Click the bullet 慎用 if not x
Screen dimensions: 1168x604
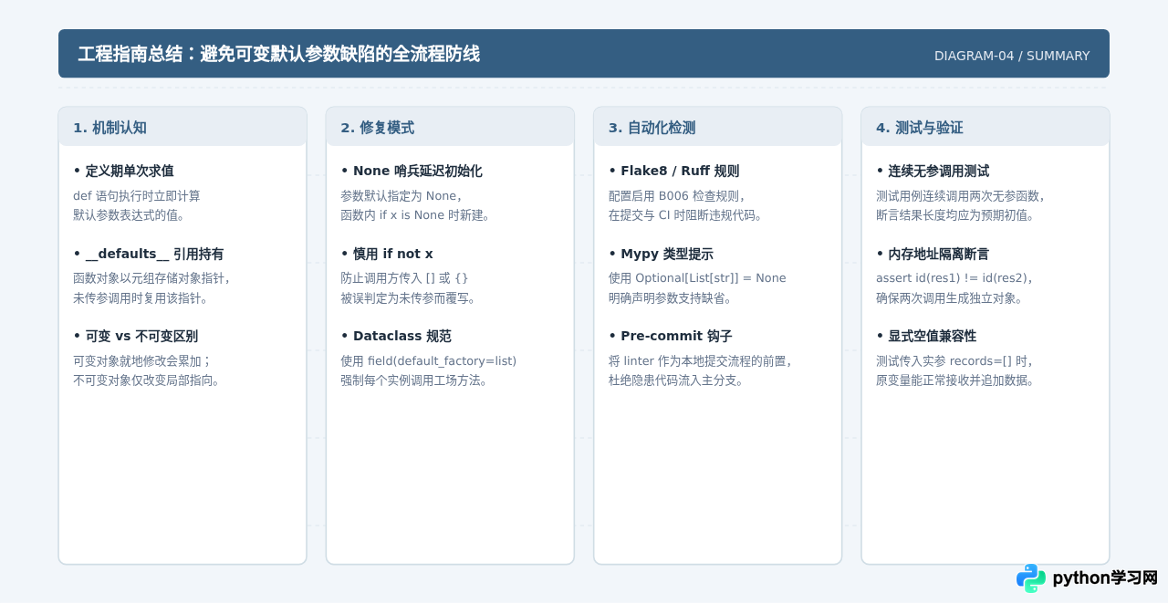click(387, 254)
